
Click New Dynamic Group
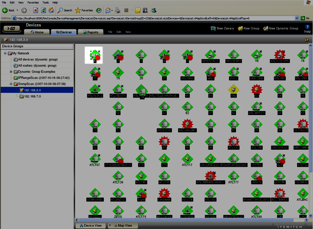coord(281,28)
